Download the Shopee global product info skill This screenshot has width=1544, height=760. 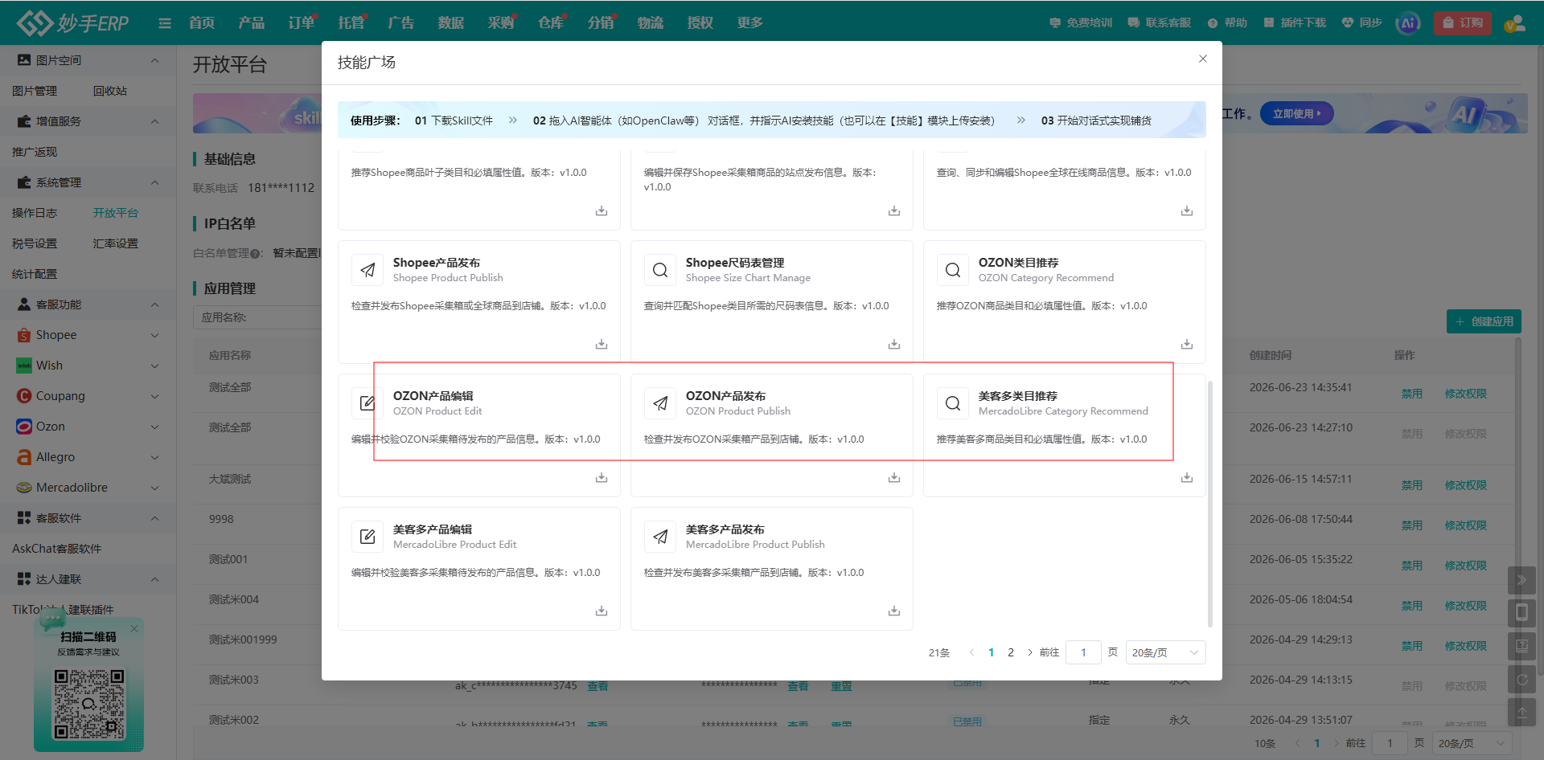pyautogui.click(x=1186, y=210)
